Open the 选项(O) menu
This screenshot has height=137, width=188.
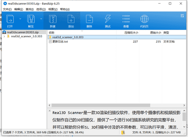point(41,9)
